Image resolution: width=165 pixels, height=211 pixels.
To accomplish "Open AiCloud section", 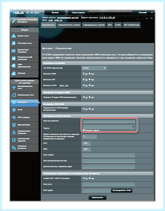I will [24, 73].
